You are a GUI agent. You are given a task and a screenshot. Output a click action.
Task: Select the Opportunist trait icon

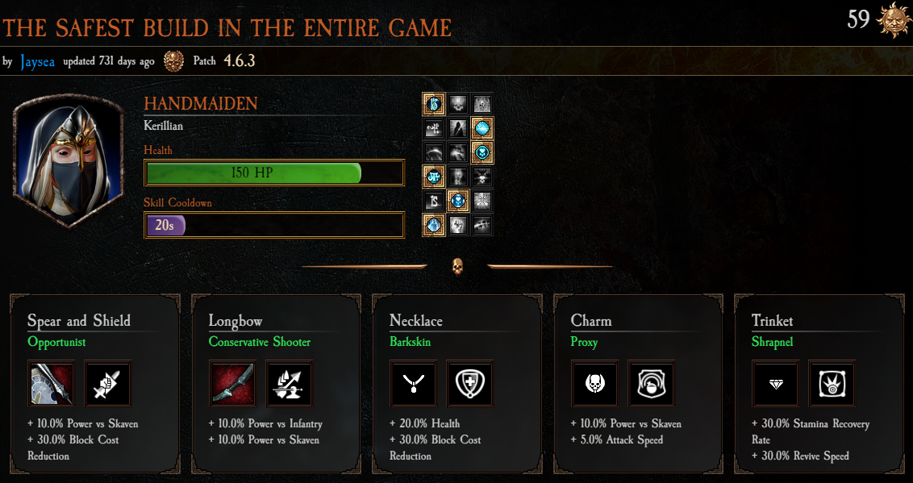coord(108,384)
